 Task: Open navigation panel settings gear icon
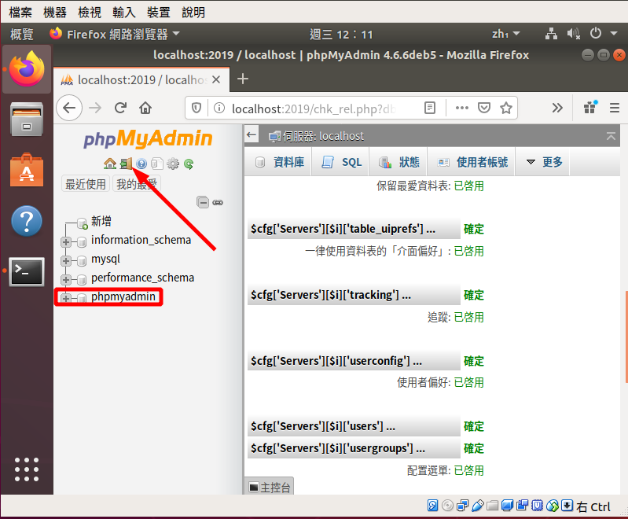(173, 164)
